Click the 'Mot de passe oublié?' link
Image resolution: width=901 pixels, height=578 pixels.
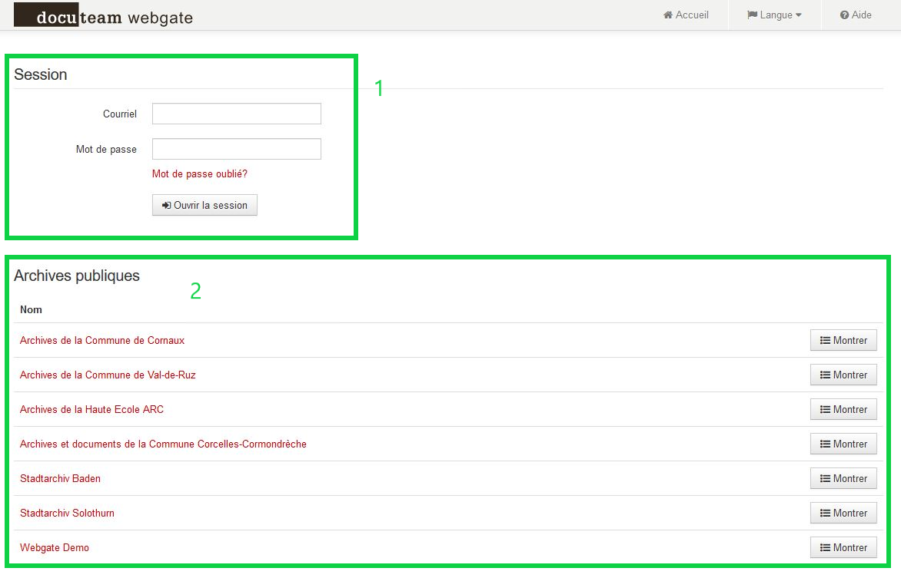tap(200, 174)
